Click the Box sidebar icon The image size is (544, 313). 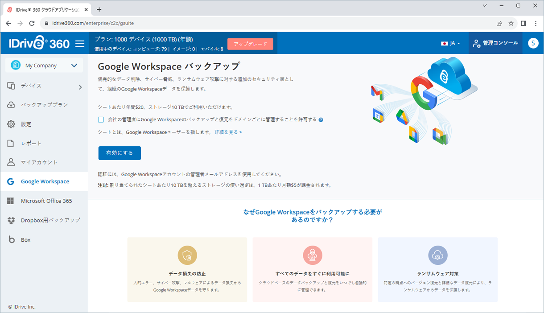click(11, 240)
